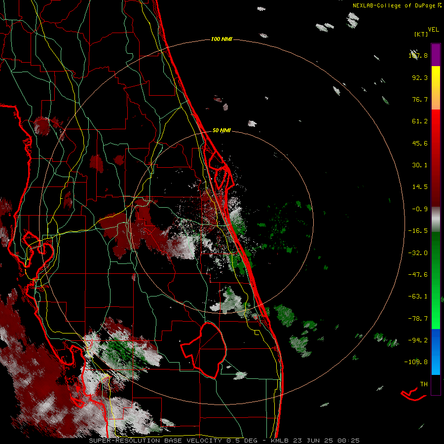
Task: Click the -0.9 scale value
Action: coord(420,209)
